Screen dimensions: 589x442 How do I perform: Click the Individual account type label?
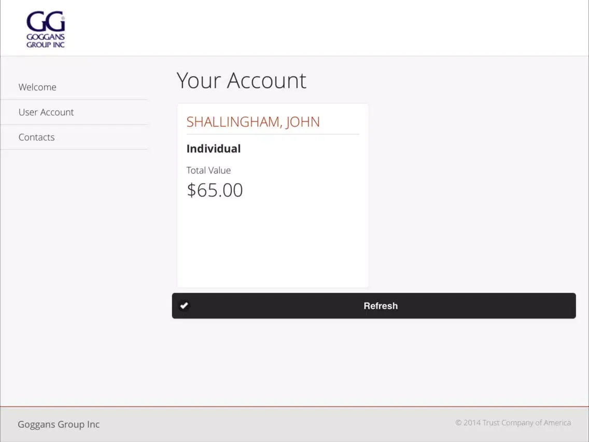pyautogui.click(x=214, y=149)
